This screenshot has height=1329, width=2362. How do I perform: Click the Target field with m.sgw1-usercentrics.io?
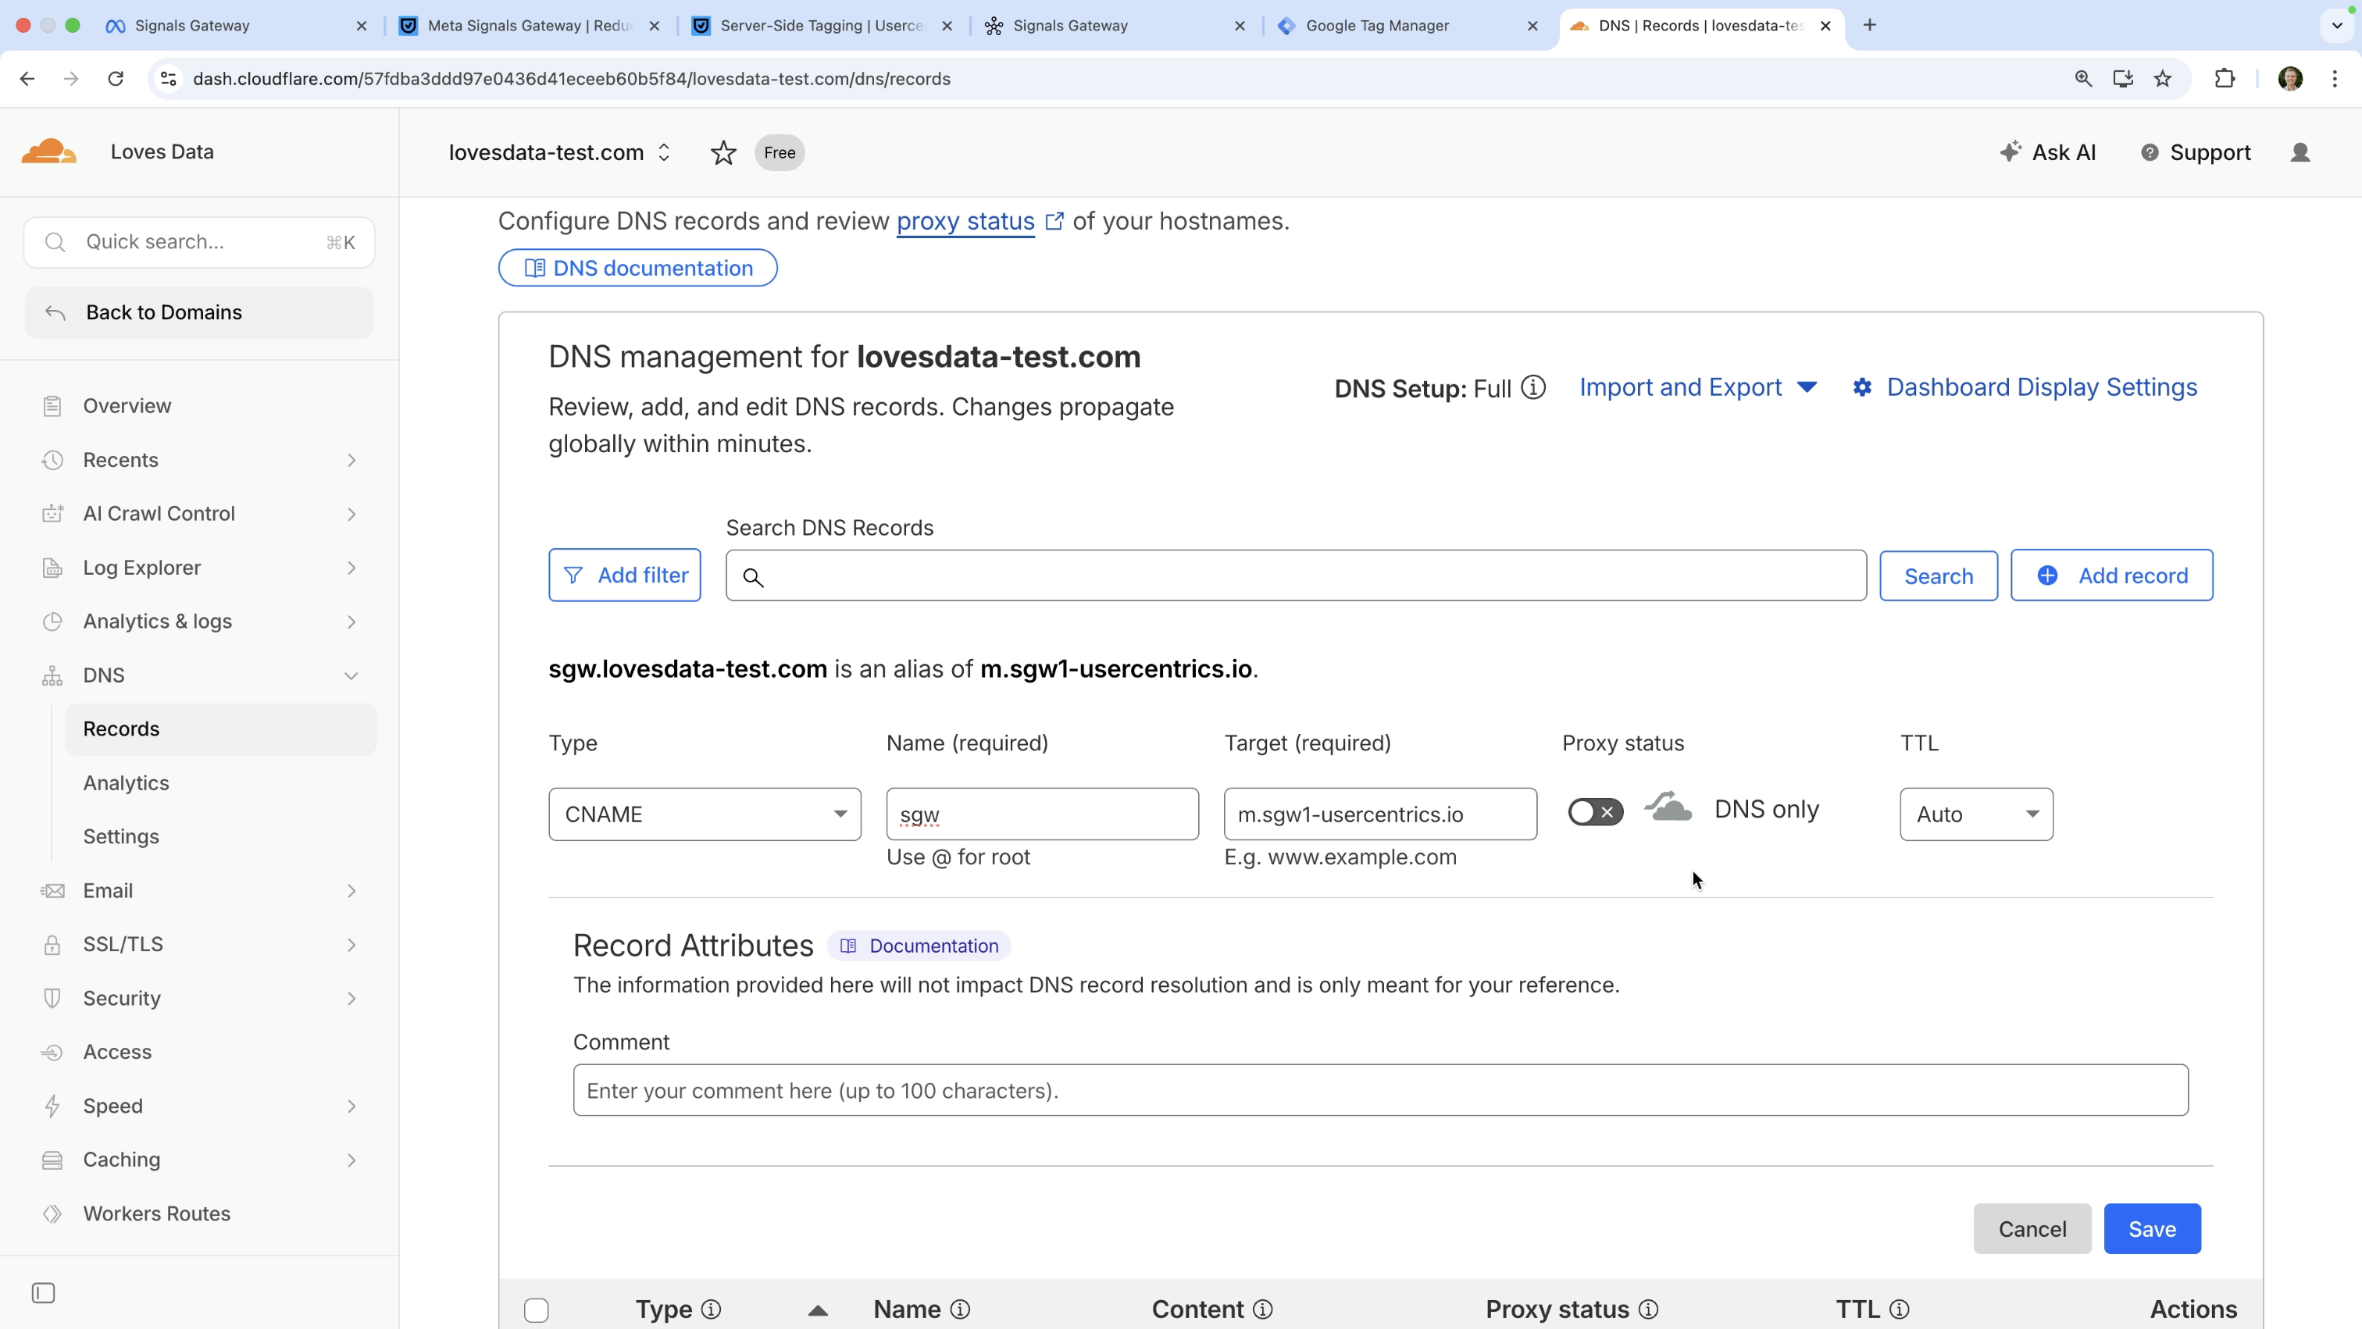[x=1380, y=814]
